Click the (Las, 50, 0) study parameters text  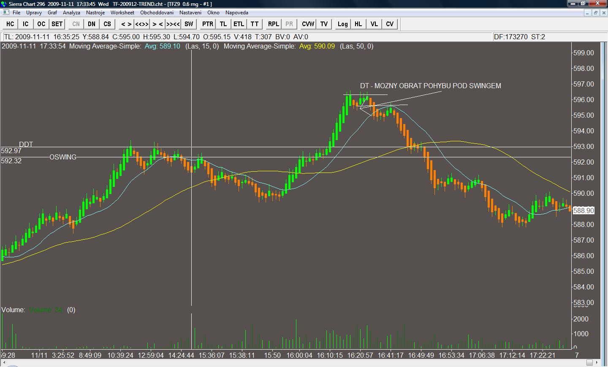(357, 46)
